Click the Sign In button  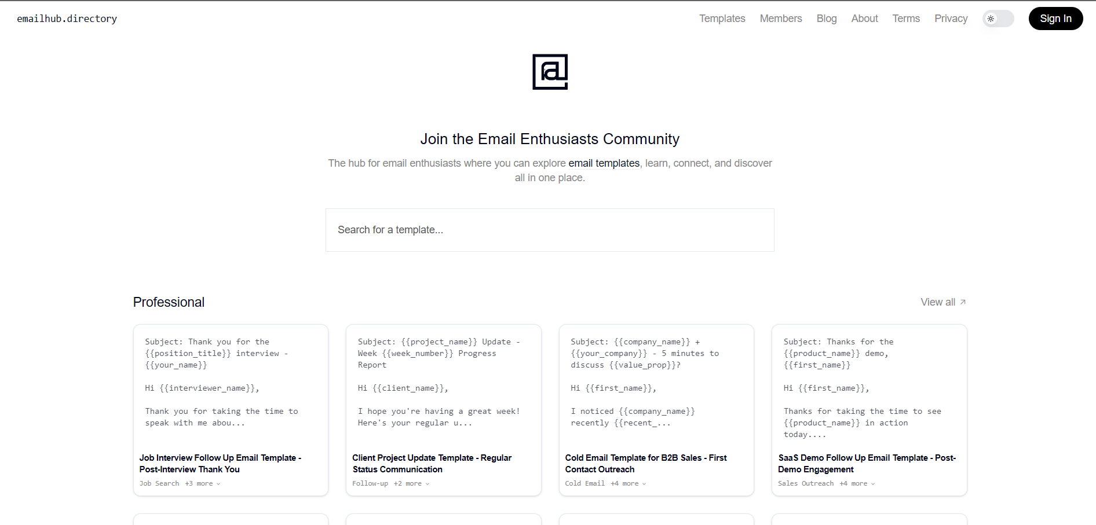point(1055,19)
